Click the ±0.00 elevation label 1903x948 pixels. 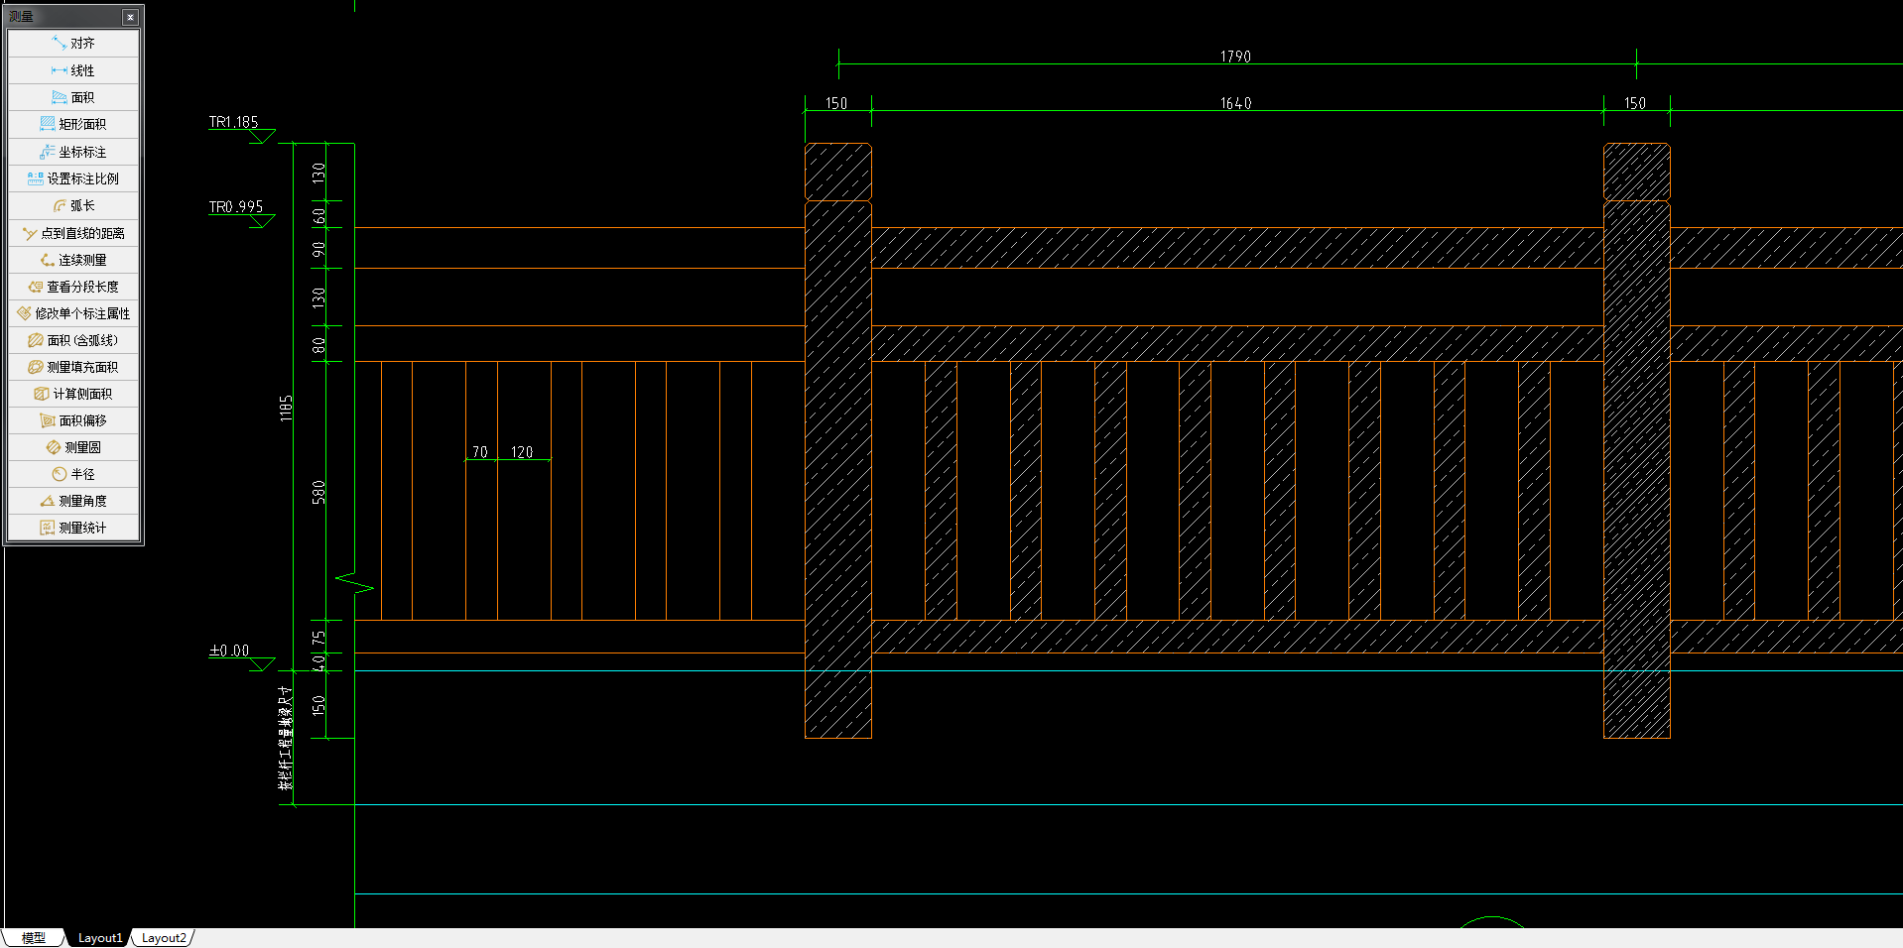[229, 651]
